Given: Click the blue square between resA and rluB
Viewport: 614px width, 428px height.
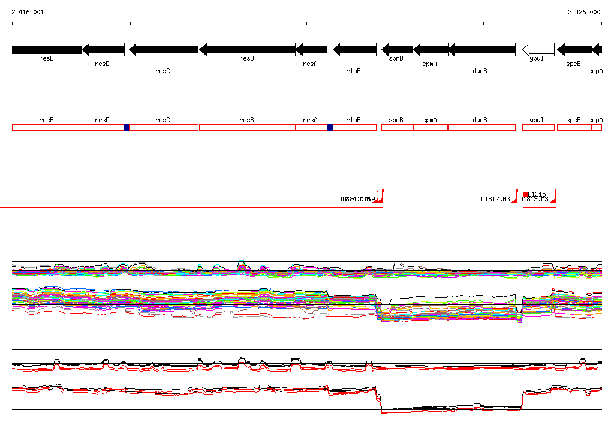Looking at the screenshot, I should click(330, 127).
